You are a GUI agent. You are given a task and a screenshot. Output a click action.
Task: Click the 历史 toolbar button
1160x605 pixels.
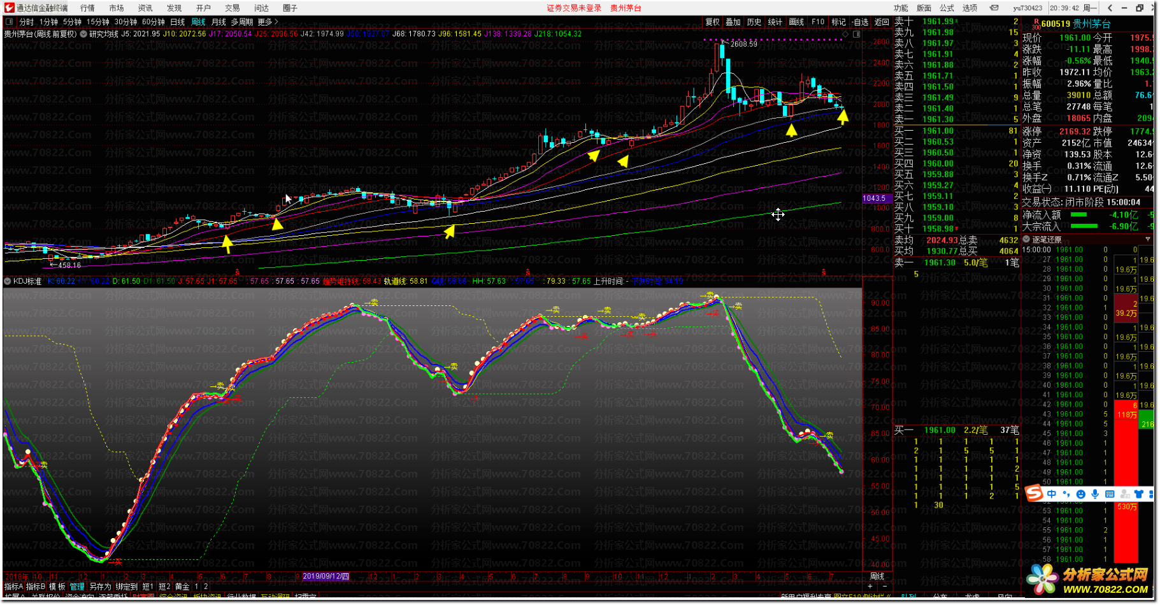pos(754,22)
